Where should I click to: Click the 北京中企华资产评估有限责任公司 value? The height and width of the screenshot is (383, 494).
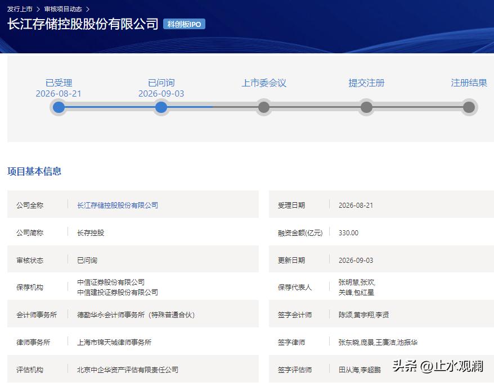click(128, 370)
